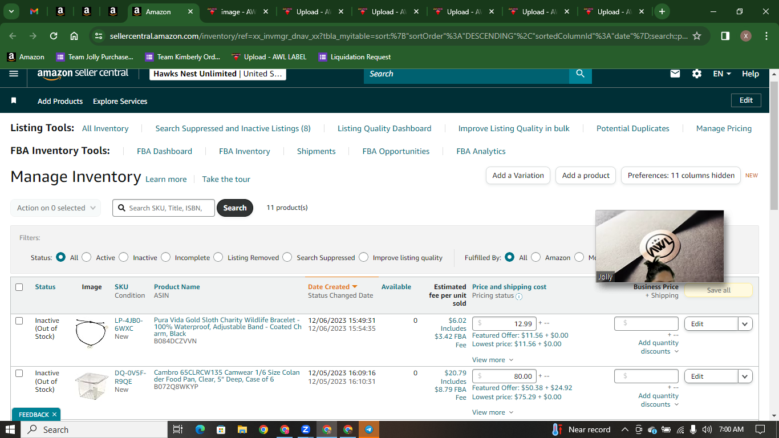Open the Listing Quality Dashboard

click(384, 128)
